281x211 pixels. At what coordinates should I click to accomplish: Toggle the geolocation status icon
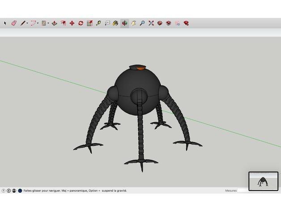coord(4,190)
